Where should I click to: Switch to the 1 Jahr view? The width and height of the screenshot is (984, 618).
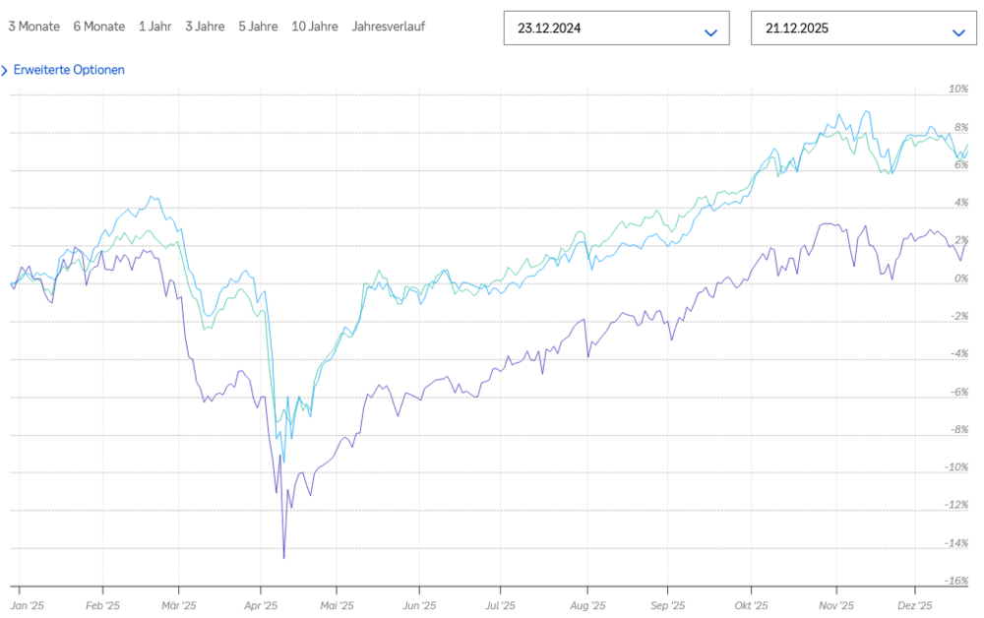coord(154,27)
